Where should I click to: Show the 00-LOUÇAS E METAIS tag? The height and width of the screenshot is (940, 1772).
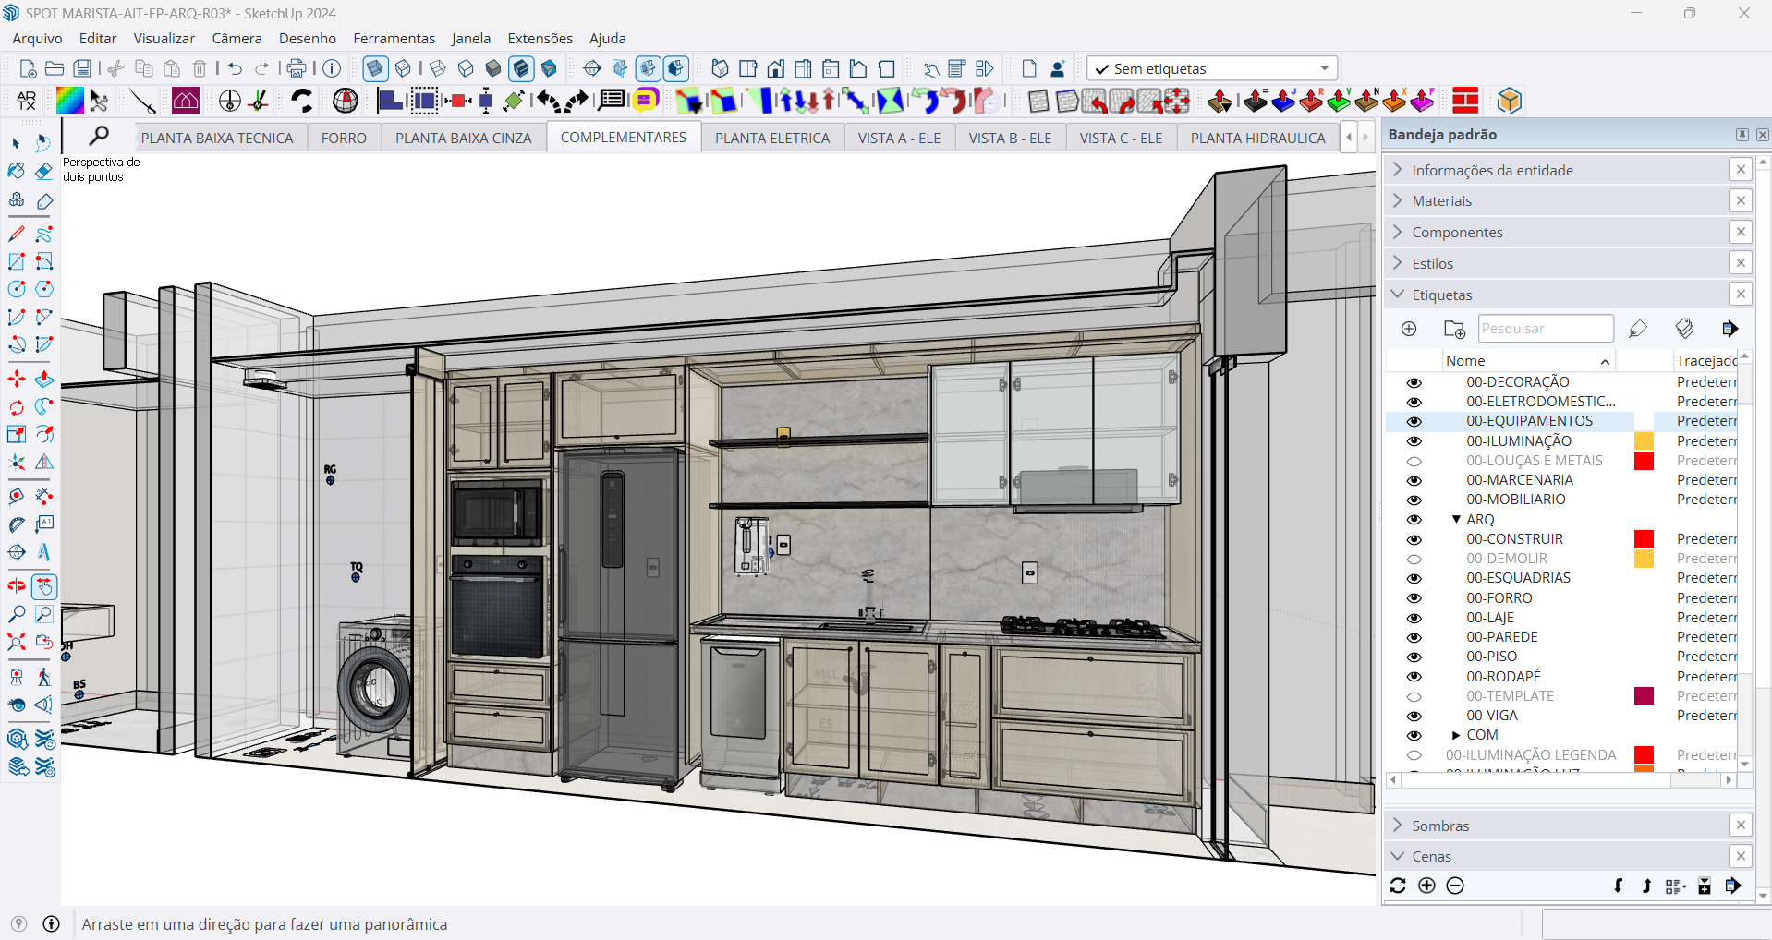click(x=1414, y=461)
